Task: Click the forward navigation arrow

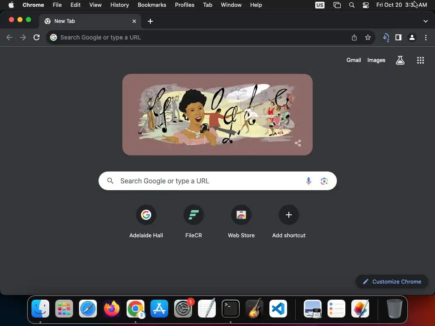Action: (23, 37)
